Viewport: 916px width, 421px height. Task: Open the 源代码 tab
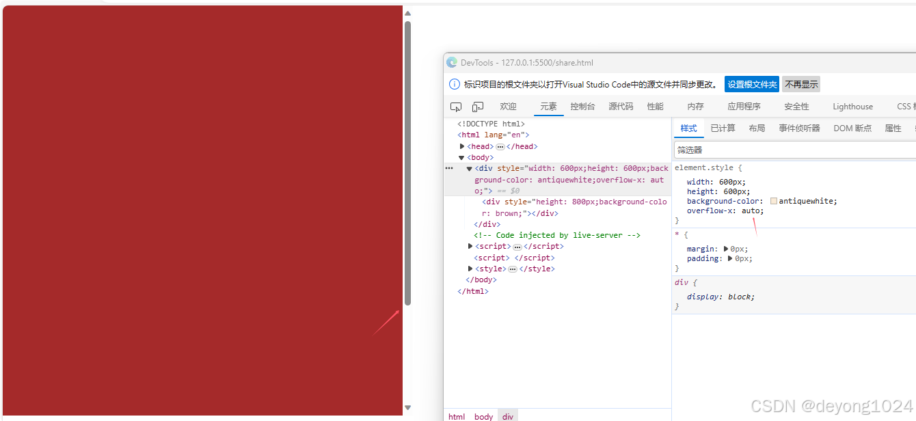point(621,107)
